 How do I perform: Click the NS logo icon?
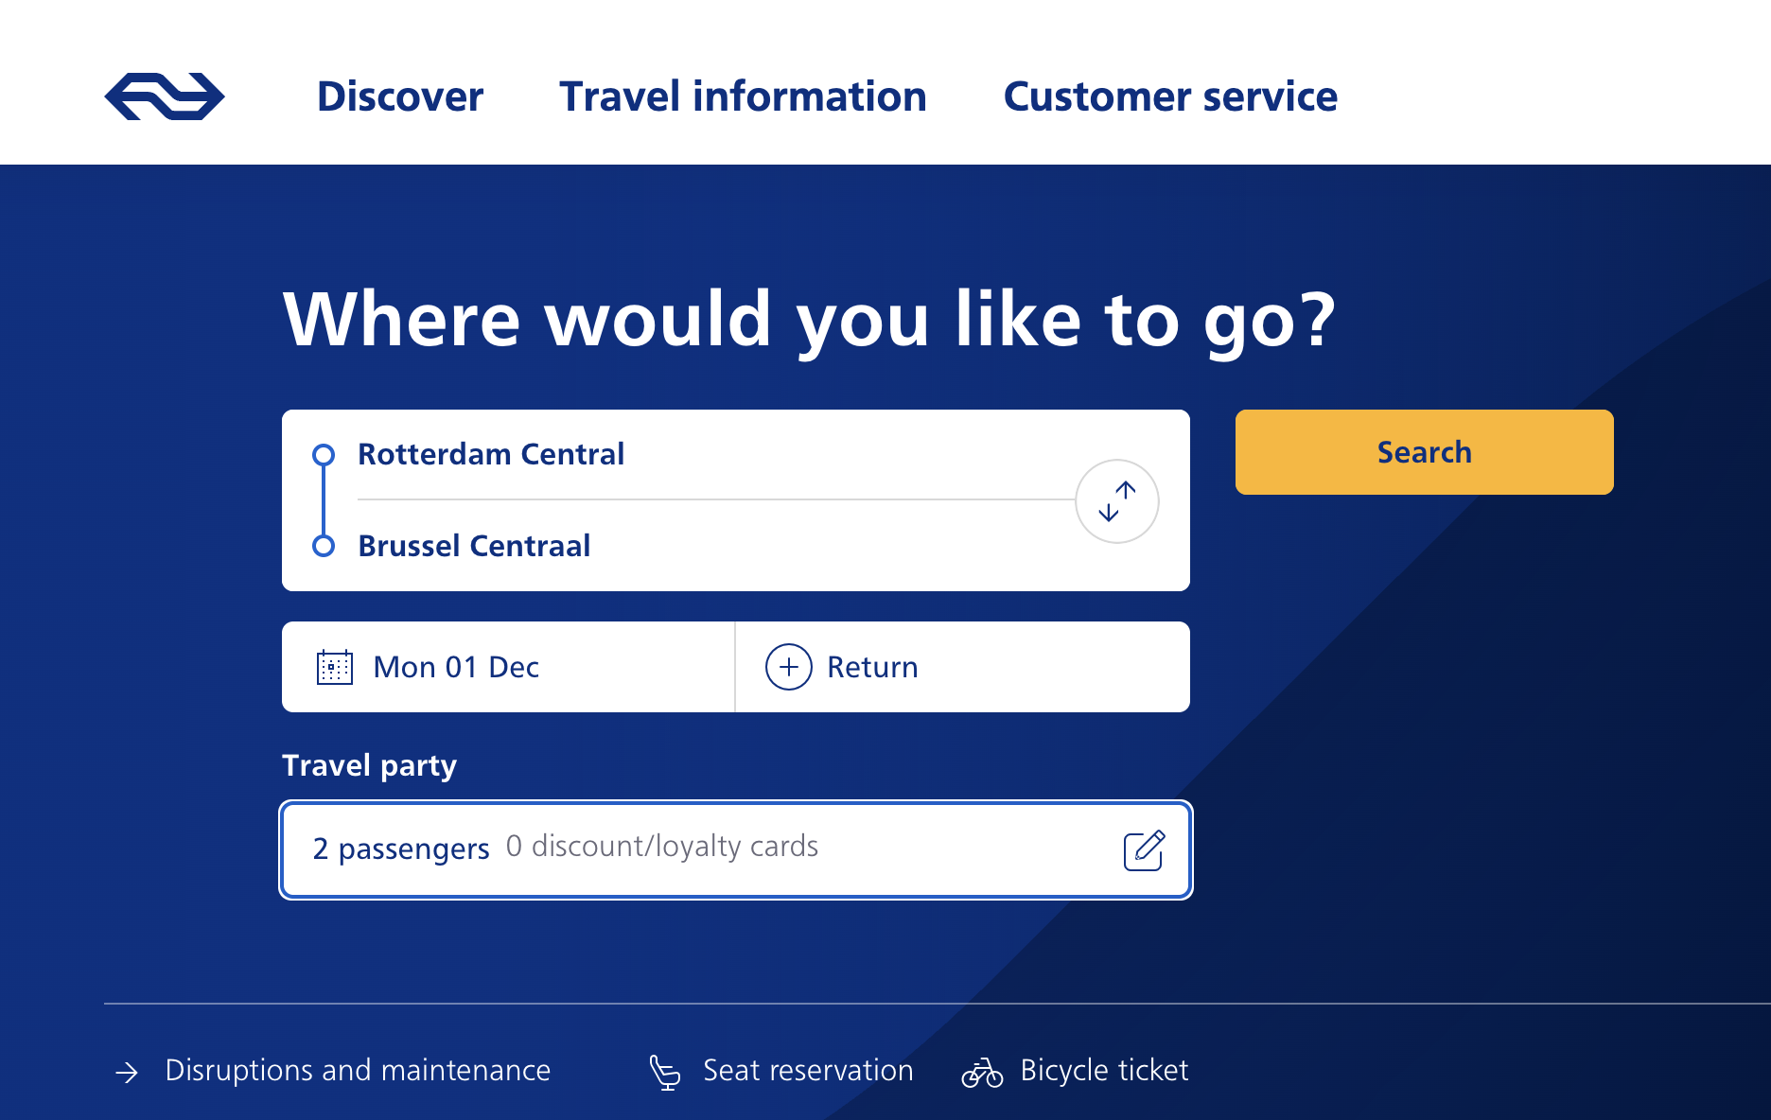click(165, 96)
